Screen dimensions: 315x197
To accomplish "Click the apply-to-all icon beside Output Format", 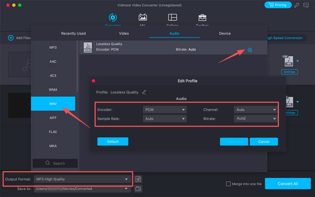I will 138,179.
